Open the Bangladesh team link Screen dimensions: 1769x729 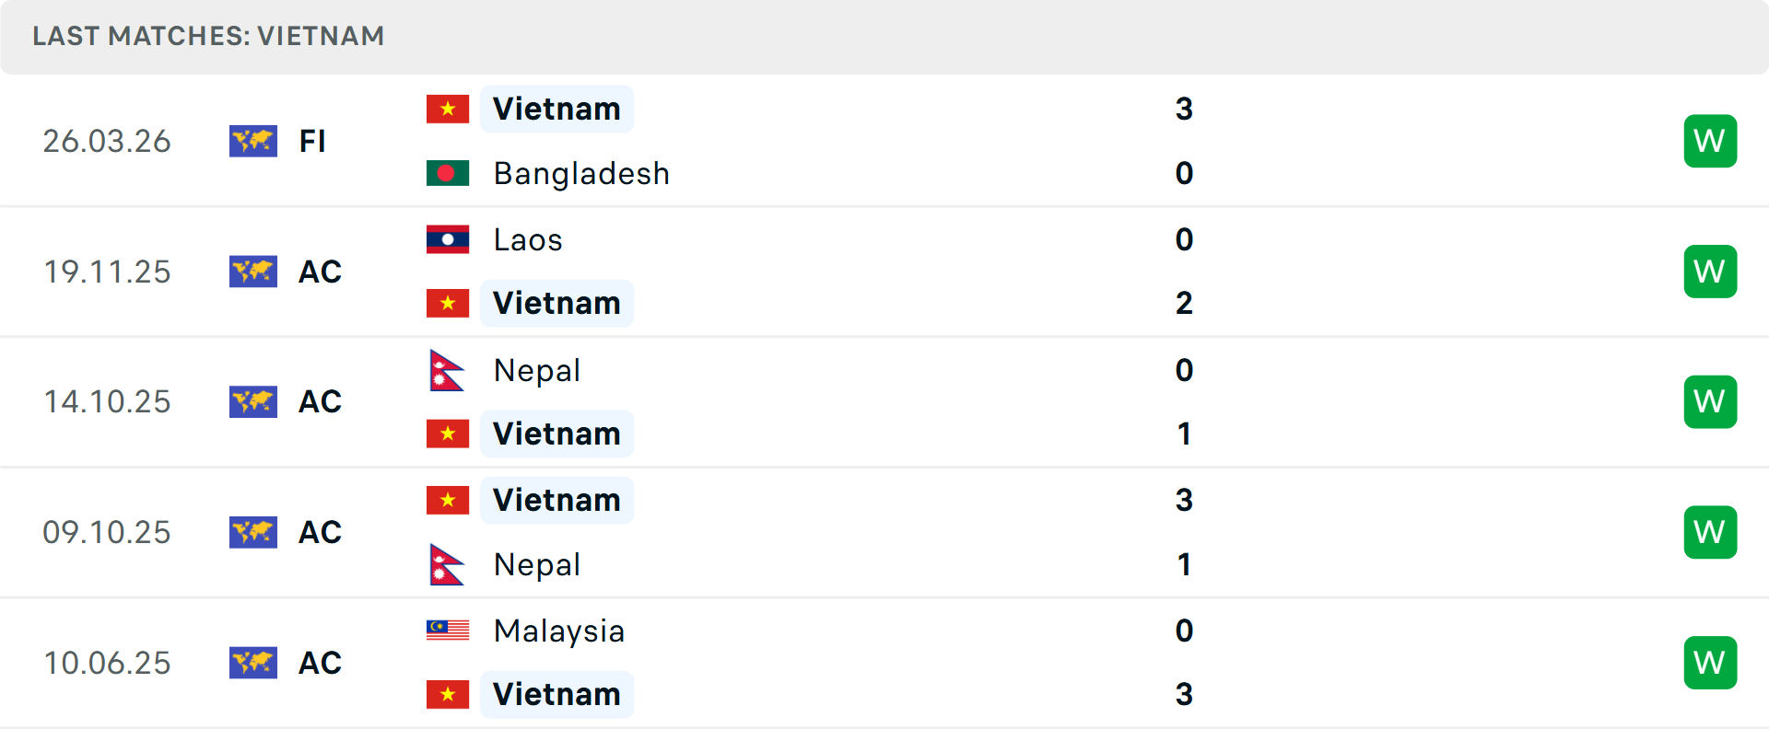pyautogui.click(x=581, y=173)
